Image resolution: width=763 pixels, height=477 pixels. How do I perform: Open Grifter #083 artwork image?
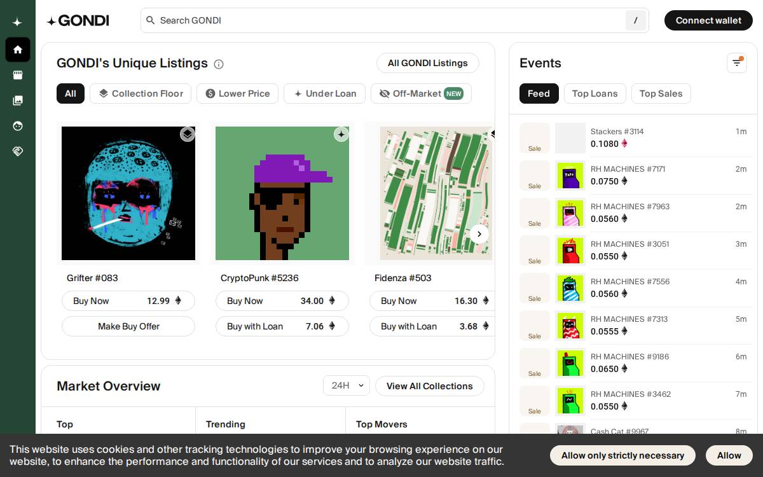click(x=128, y=193)
